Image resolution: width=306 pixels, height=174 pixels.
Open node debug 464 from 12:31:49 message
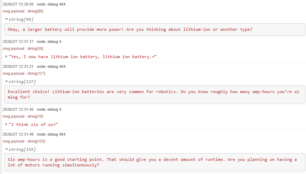tap(51, 134)
